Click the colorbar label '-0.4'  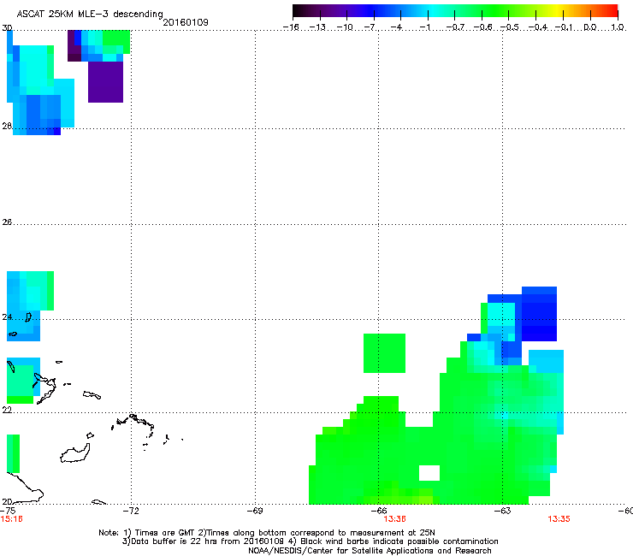(536, 27)
